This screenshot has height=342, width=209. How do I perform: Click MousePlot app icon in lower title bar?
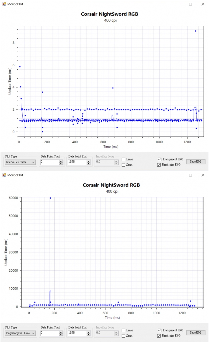point(4,175)
